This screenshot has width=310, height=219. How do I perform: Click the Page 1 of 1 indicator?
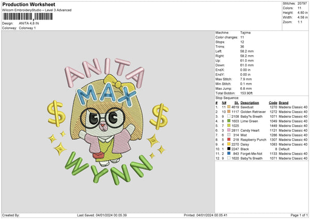click(299, 215)
